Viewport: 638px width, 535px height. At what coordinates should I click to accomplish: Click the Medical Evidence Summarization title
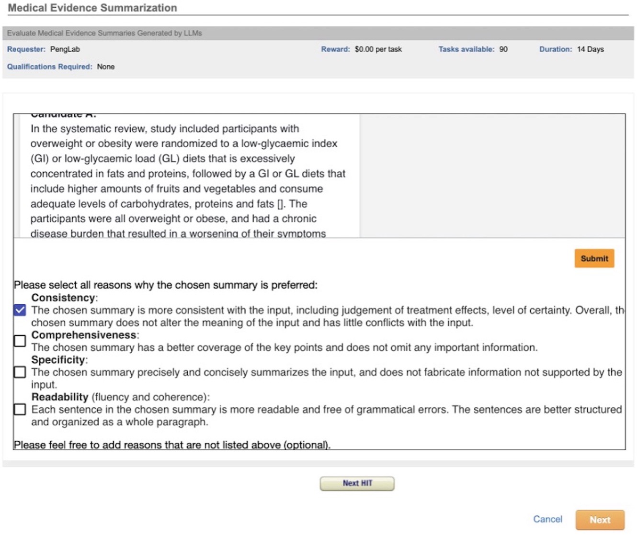(x=92, y=8)
